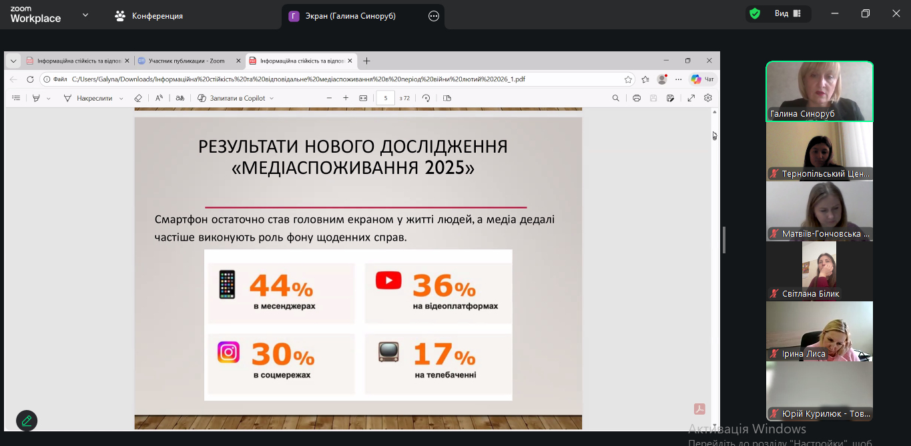Open PDF viewer settings gear
The width and height of the screenshot is (911, 446).
pos(707,98)
